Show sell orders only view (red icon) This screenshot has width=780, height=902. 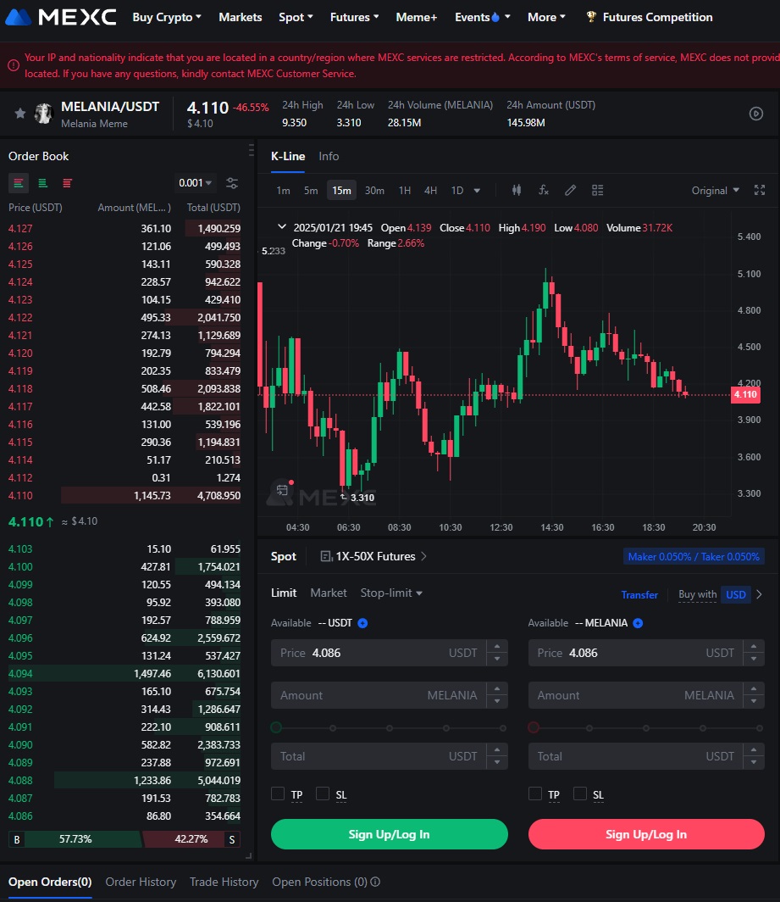pos(67,183)
